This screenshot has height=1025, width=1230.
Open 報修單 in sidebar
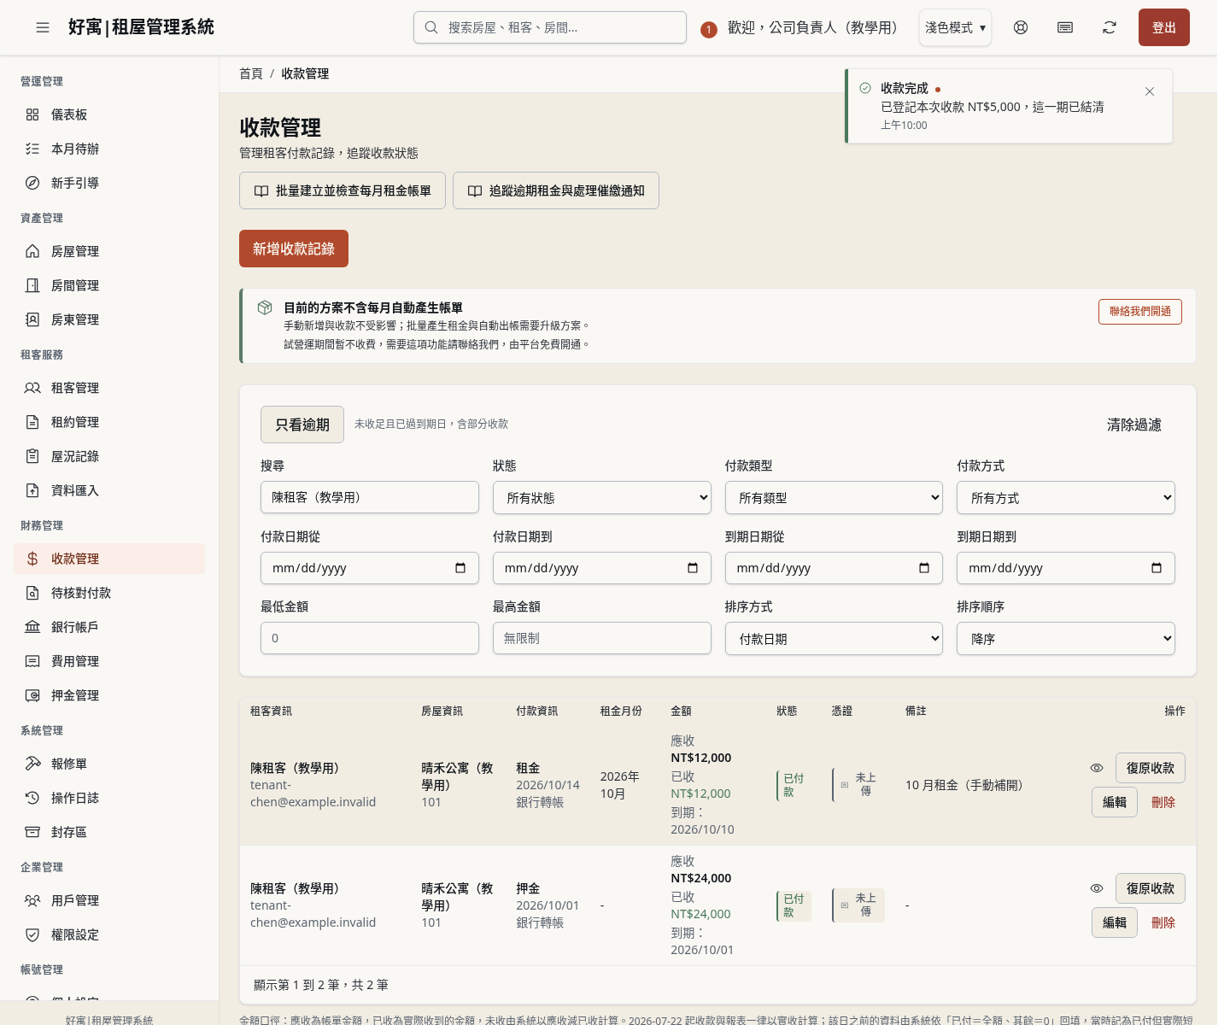[x=109, y=764]
